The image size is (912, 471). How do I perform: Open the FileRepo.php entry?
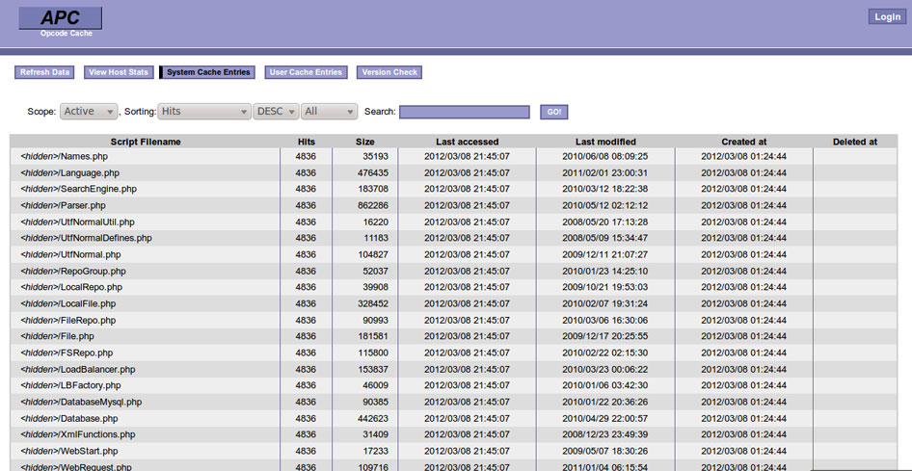coord(68,320)
